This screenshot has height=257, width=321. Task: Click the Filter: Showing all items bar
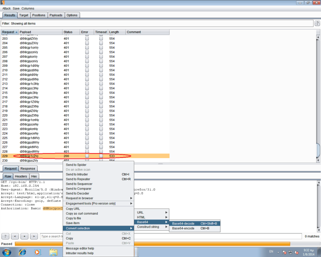pyautogui.click(x=157, y=23)
